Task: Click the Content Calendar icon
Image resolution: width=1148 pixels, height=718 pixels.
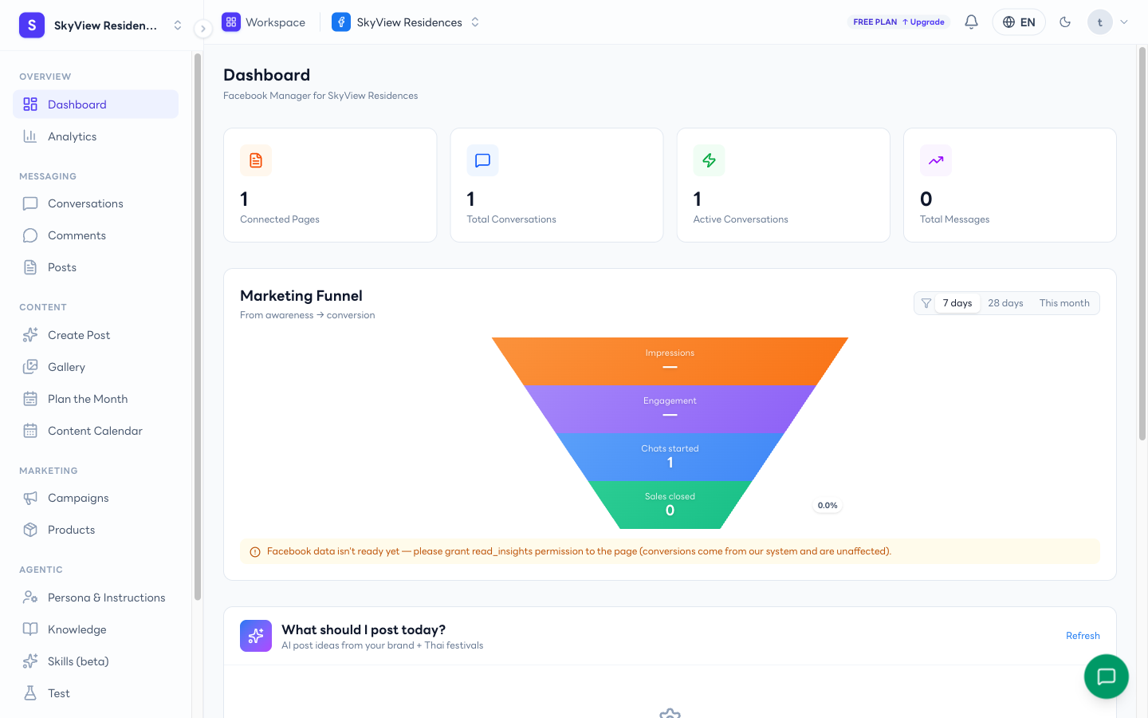Action: coord(30,431)
